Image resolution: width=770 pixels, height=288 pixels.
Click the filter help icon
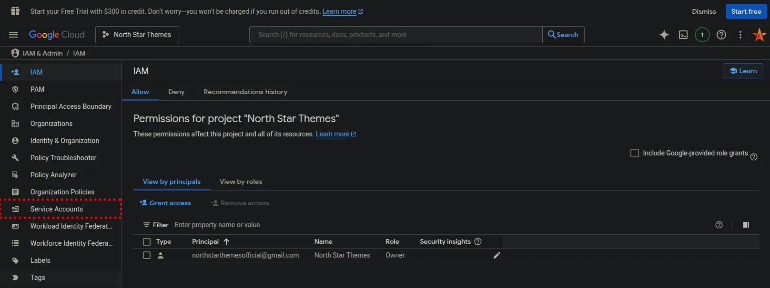[x=719, y=225]
